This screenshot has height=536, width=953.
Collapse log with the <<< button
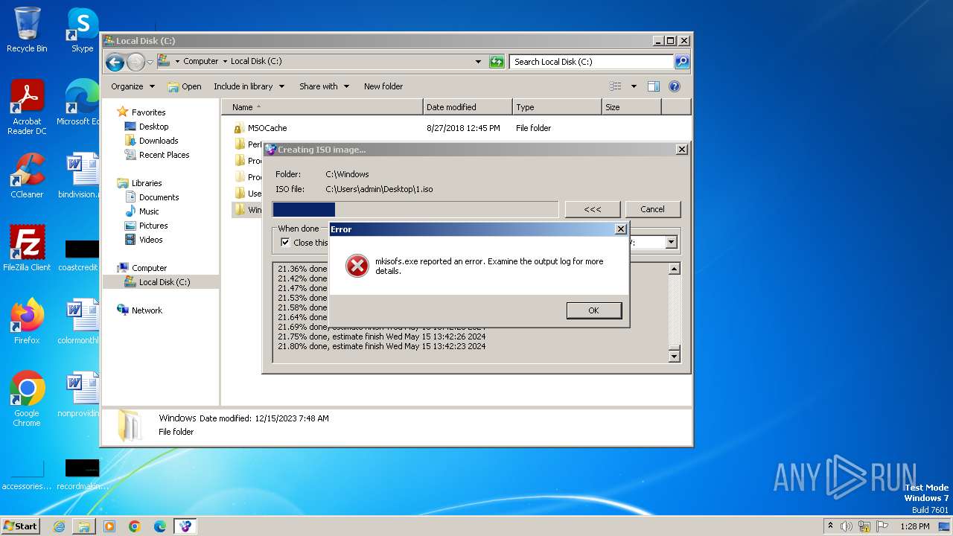[x=593, y=209]
